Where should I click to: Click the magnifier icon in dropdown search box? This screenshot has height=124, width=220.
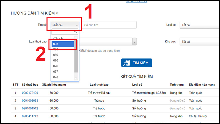[76, 32]
